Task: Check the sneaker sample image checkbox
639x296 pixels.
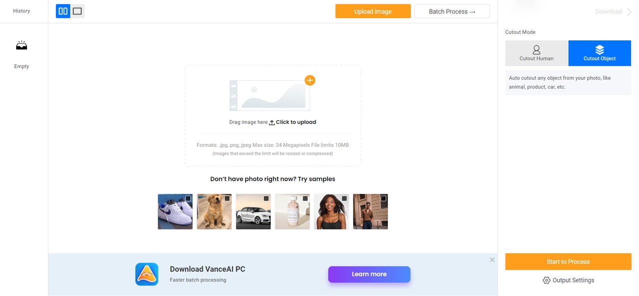Action: click(x=188, y=198)
